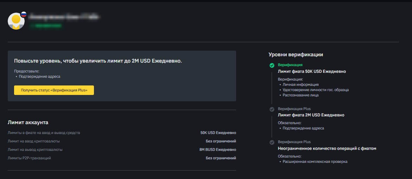Click the "Распознавание лица" requirement item
The height and width of the screenshot is (179, 412).
(x=301, y=95)
